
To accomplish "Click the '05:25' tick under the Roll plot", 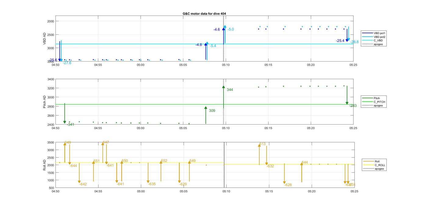I will point(354,192).
